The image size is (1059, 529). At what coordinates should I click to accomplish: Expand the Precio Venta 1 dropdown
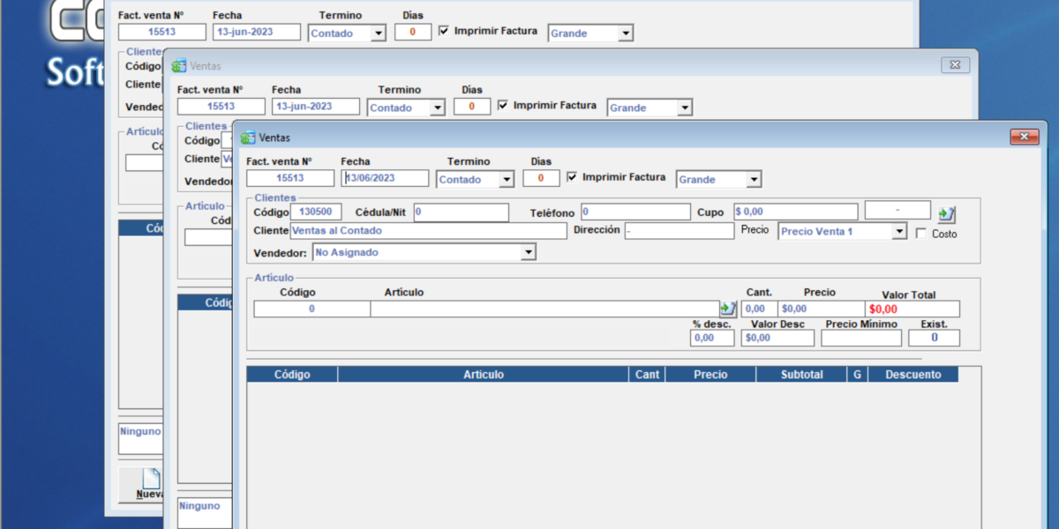(x=898, y=232)
